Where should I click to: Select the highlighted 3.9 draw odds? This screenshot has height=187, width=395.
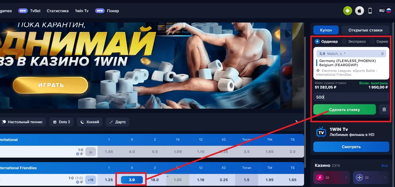tap(132, 180)
